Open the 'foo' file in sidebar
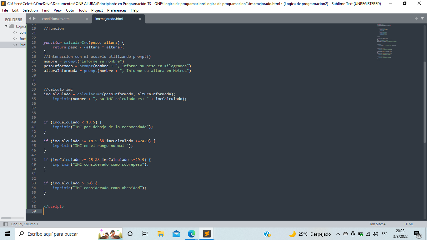 coord(23,39)
